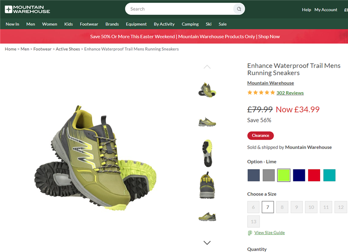
Task: Click the Clearance badge
Action: tap(261, 136)
